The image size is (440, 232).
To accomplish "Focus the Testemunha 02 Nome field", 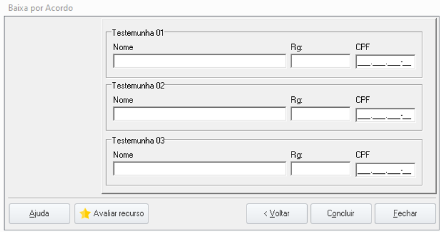I will click(x=200, y=114).
